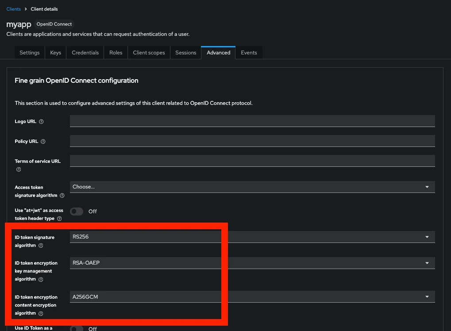Open the Client scopes tab
451x331 pixels.
[x=149, y=53]
